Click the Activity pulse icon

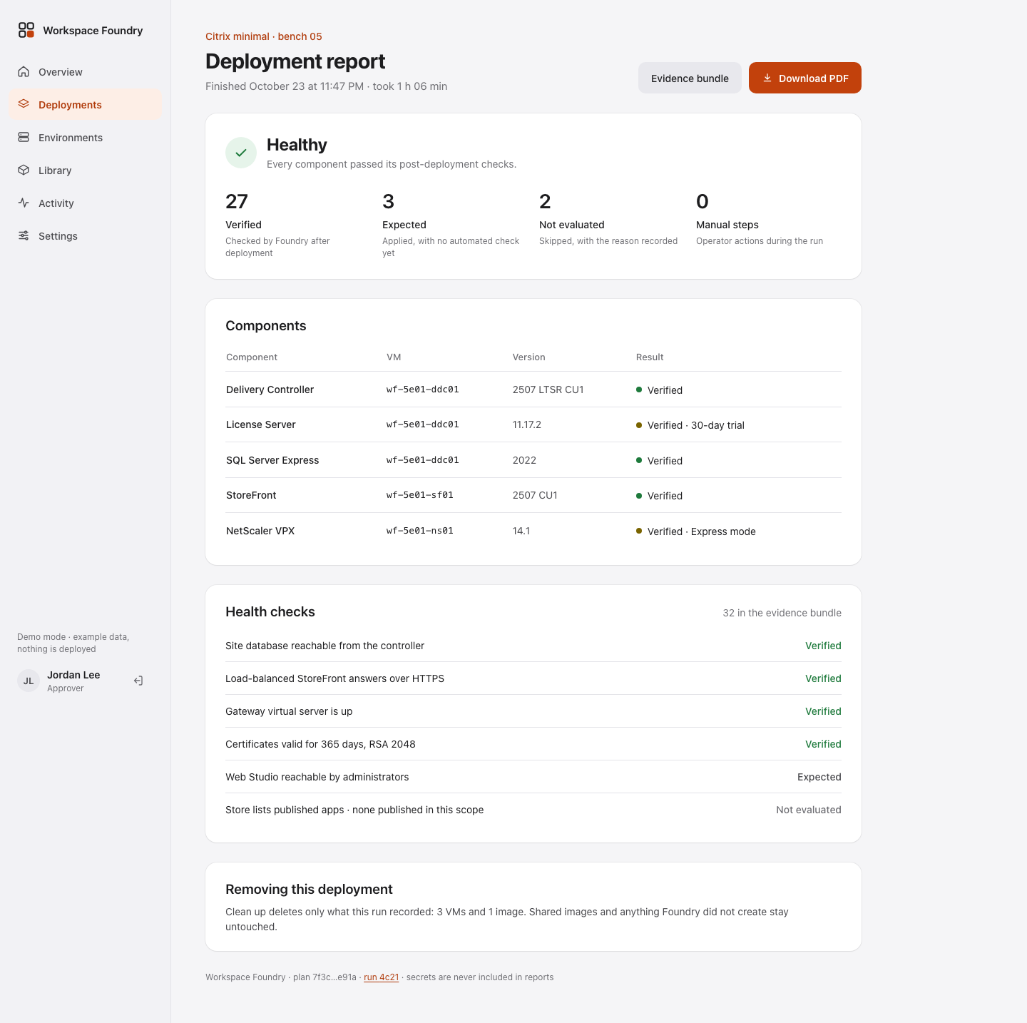(24, 203)
